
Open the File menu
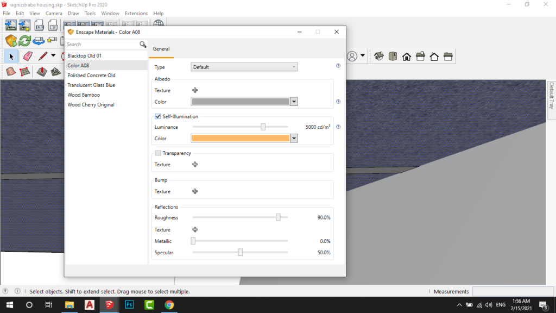pyautogui.click(x=7, y=14)
